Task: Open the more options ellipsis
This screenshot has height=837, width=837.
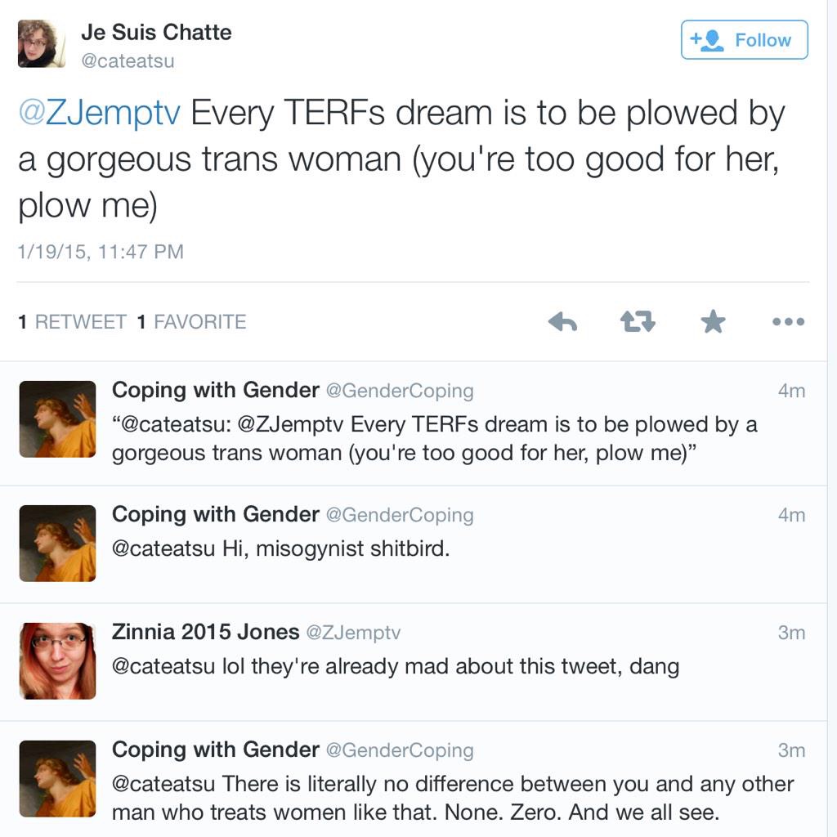Action: (788, 322)
